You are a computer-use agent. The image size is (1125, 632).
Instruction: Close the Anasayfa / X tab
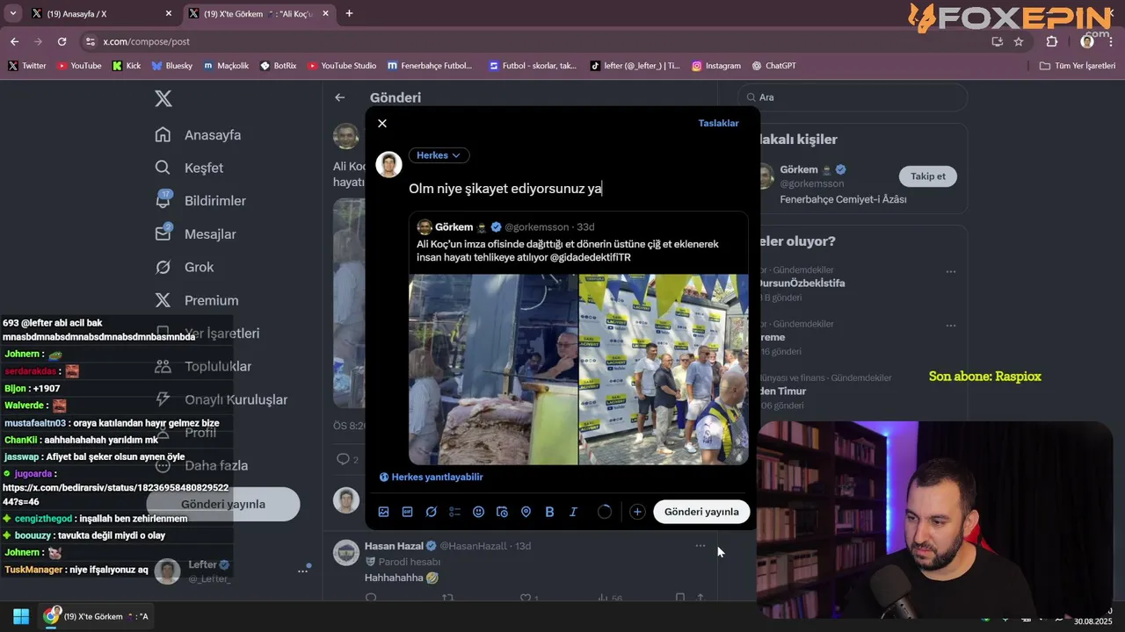[x=169, y=14]
